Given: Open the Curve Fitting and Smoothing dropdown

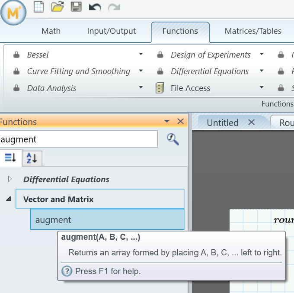Looking at the screenshot, I should 141,71.
